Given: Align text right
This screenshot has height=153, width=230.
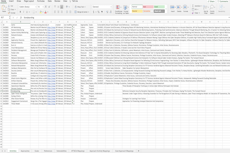Looking at the screenshot, I should pyautogui.click(x=62, y=12).
